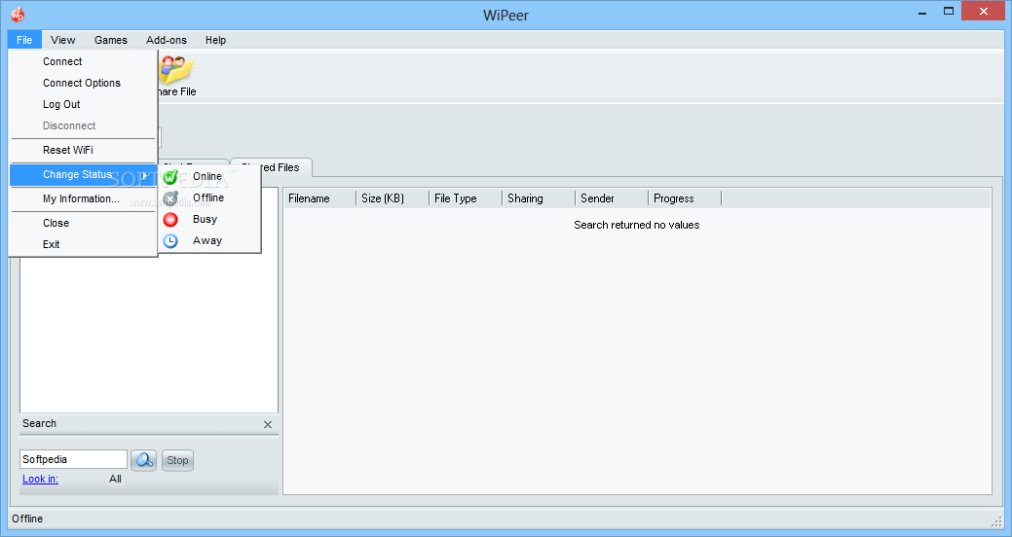The width and height of the screenshot is (1012, 537).
Task: Click the WiPeer app logo in title bar
Action: tap(18, 15)
